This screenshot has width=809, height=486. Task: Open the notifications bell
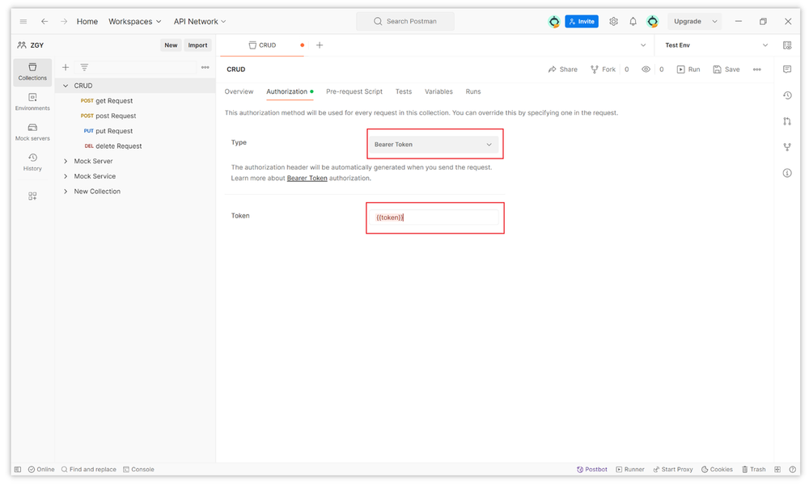632,21
